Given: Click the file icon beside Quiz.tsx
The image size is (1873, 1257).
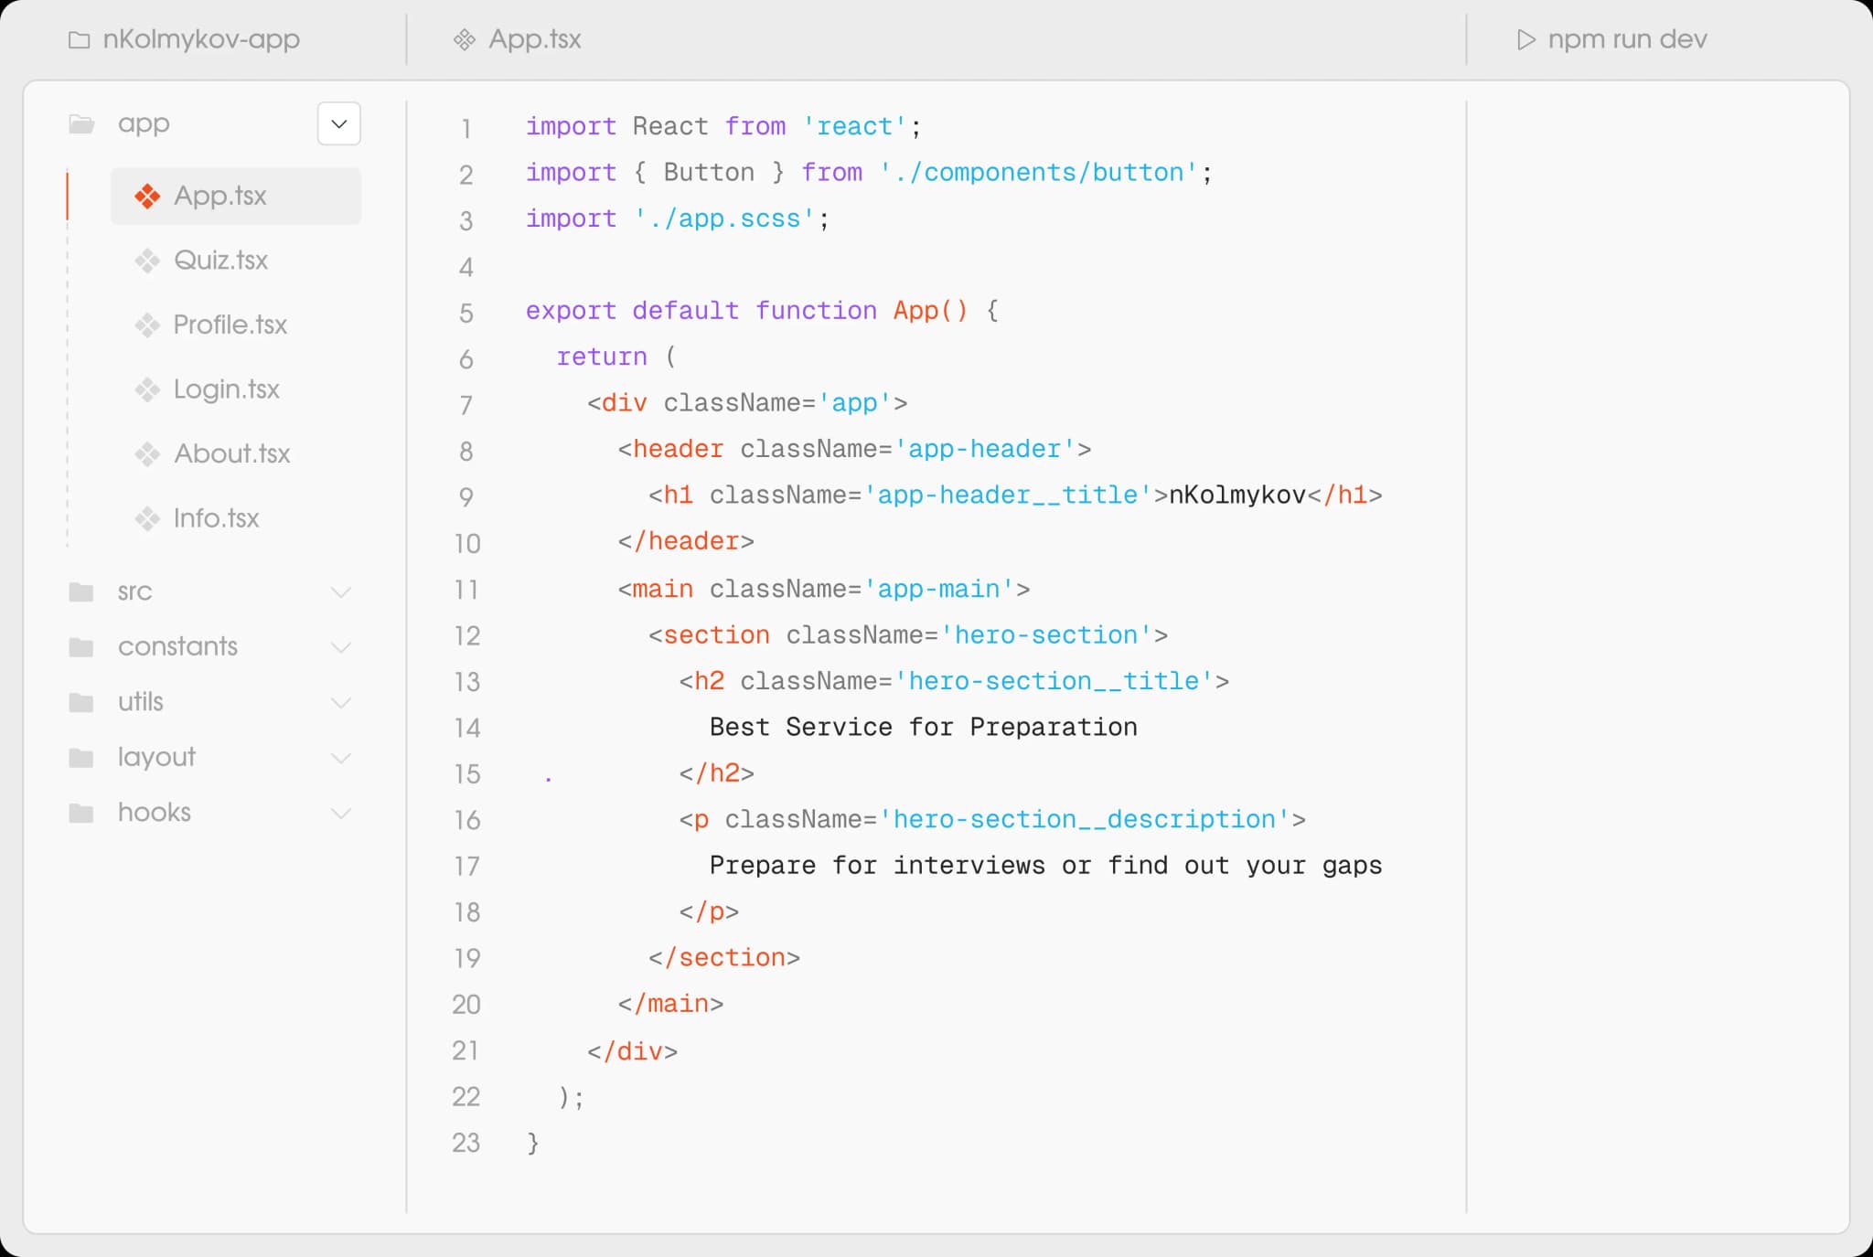Looking at the screenshot, I should pos(147,261).
